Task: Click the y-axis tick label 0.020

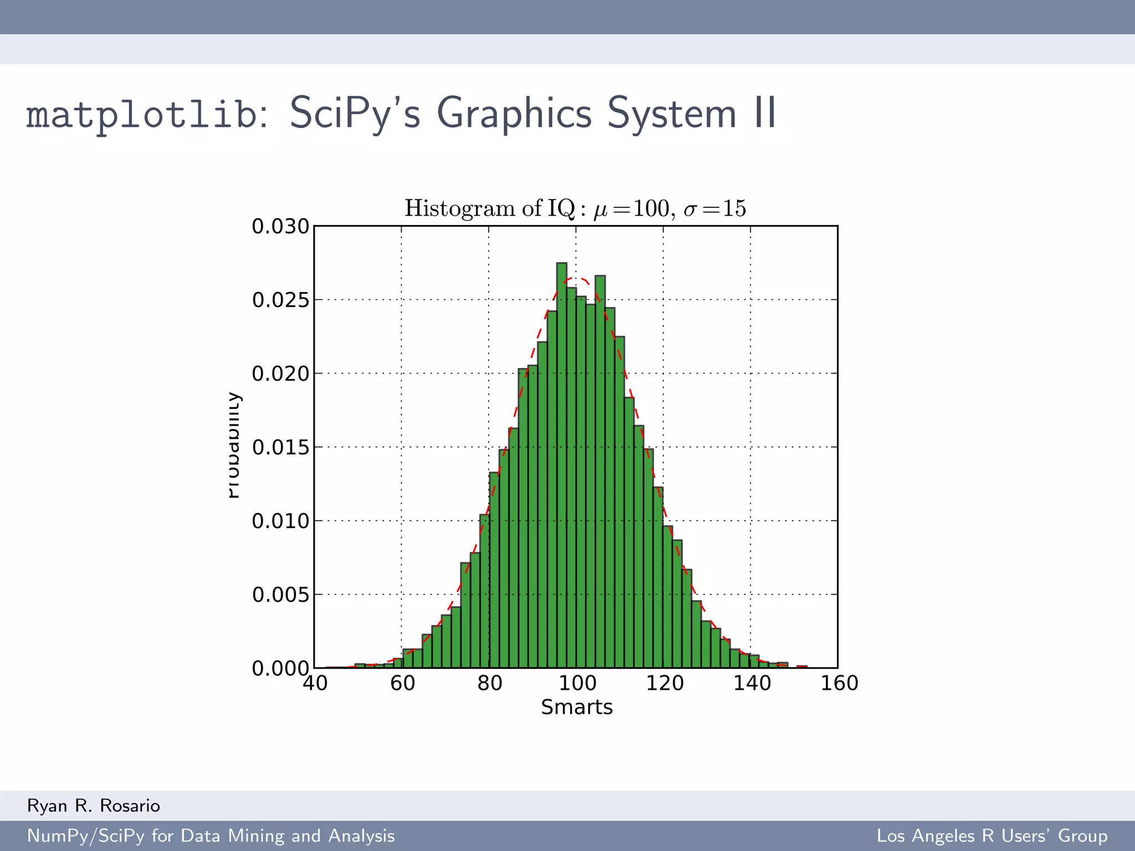Action: tap(280, 373)
